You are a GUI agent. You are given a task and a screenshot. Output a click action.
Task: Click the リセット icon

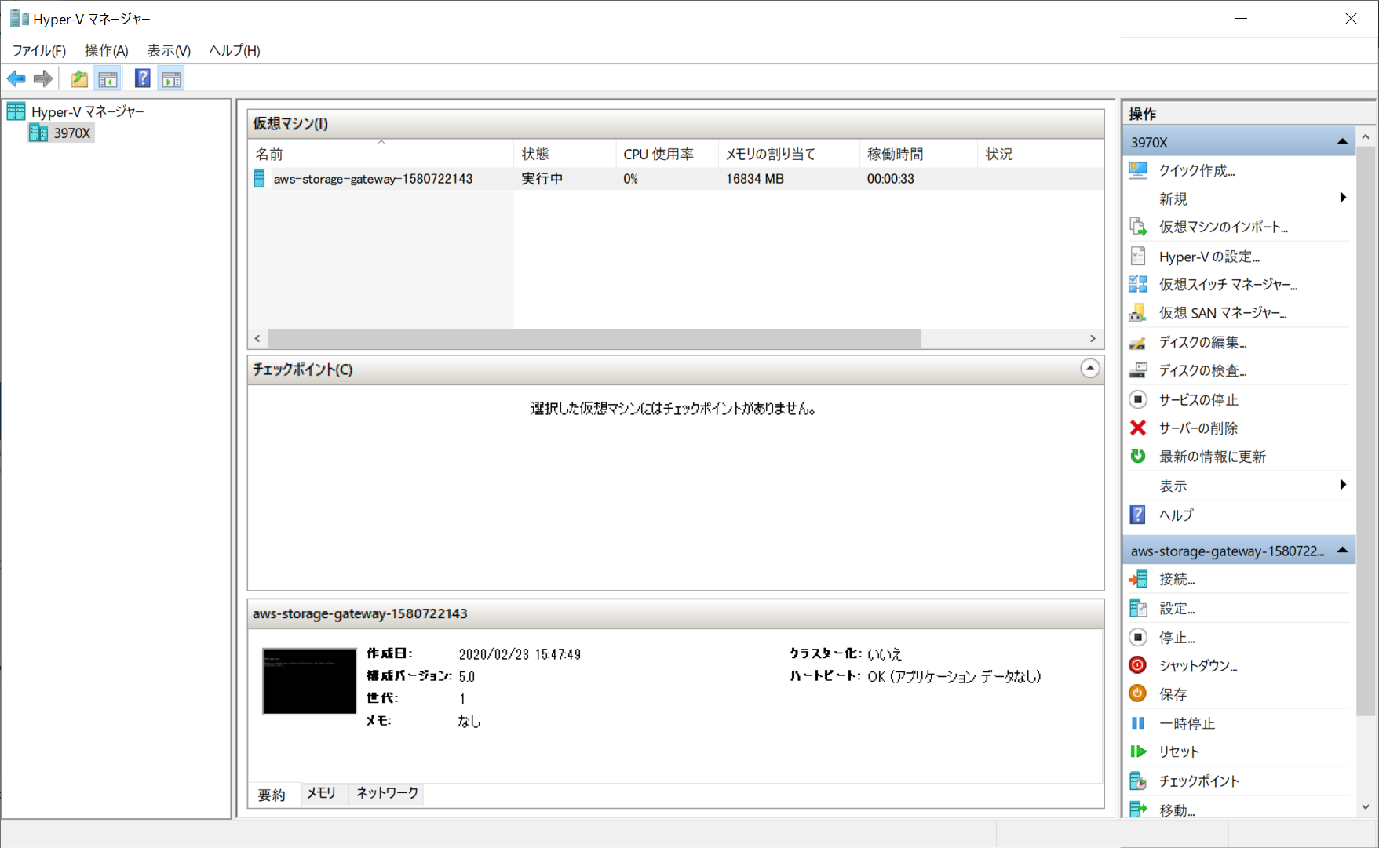click(x=1138, y=752)
